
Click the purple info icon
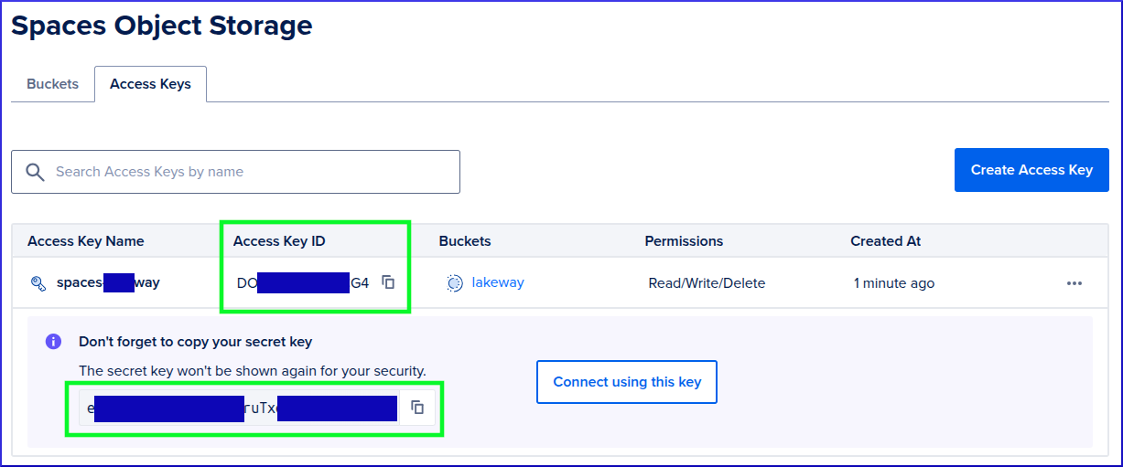pyautogui.click(x=53, y=342)
